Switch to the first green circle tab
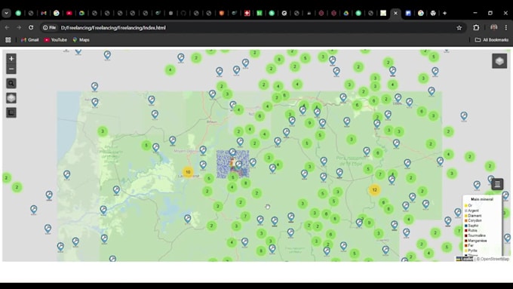513x289 pixels. (x=18, y=13)
